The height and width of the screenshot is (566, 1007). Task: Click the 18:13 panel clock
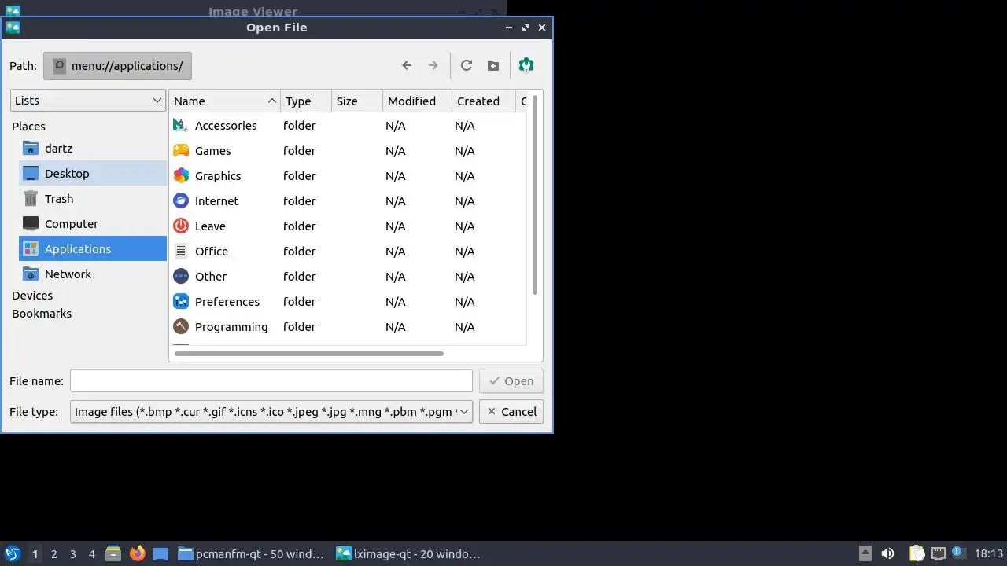tap(989, 553)
